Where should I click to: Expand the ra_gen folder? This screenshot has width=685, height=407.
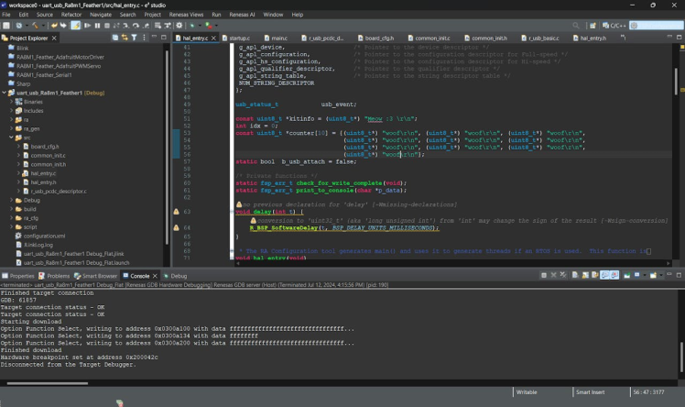coord(11,128)
